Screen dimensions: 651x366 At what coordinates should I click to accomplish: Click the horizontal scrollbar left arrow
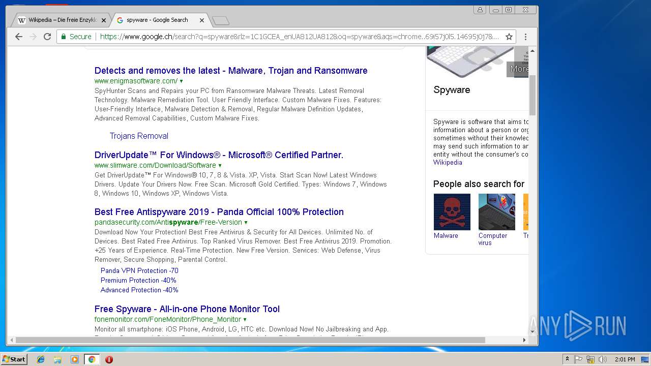pyautogui.click(x=11, y=340)
